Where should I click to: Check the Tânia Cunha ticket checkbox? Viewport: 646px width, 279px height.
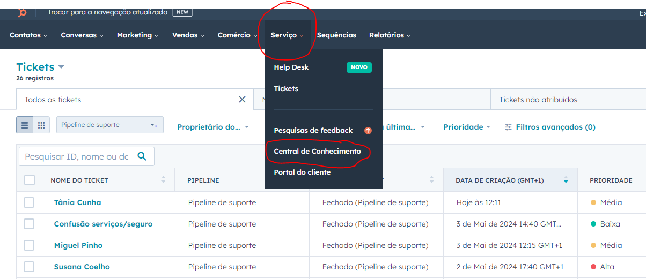(x=29, y=202)
